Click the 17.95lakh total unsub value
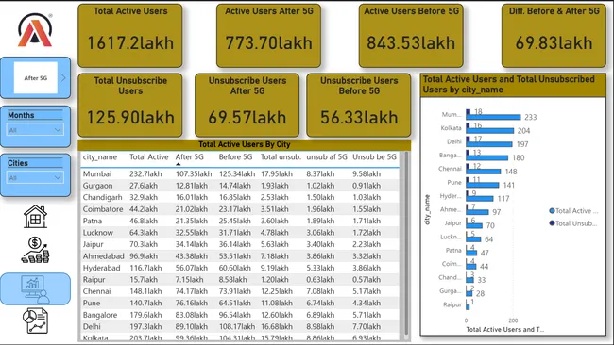Image resolution: width=614 pixels, height=345 pixels. tap(277, 173)
